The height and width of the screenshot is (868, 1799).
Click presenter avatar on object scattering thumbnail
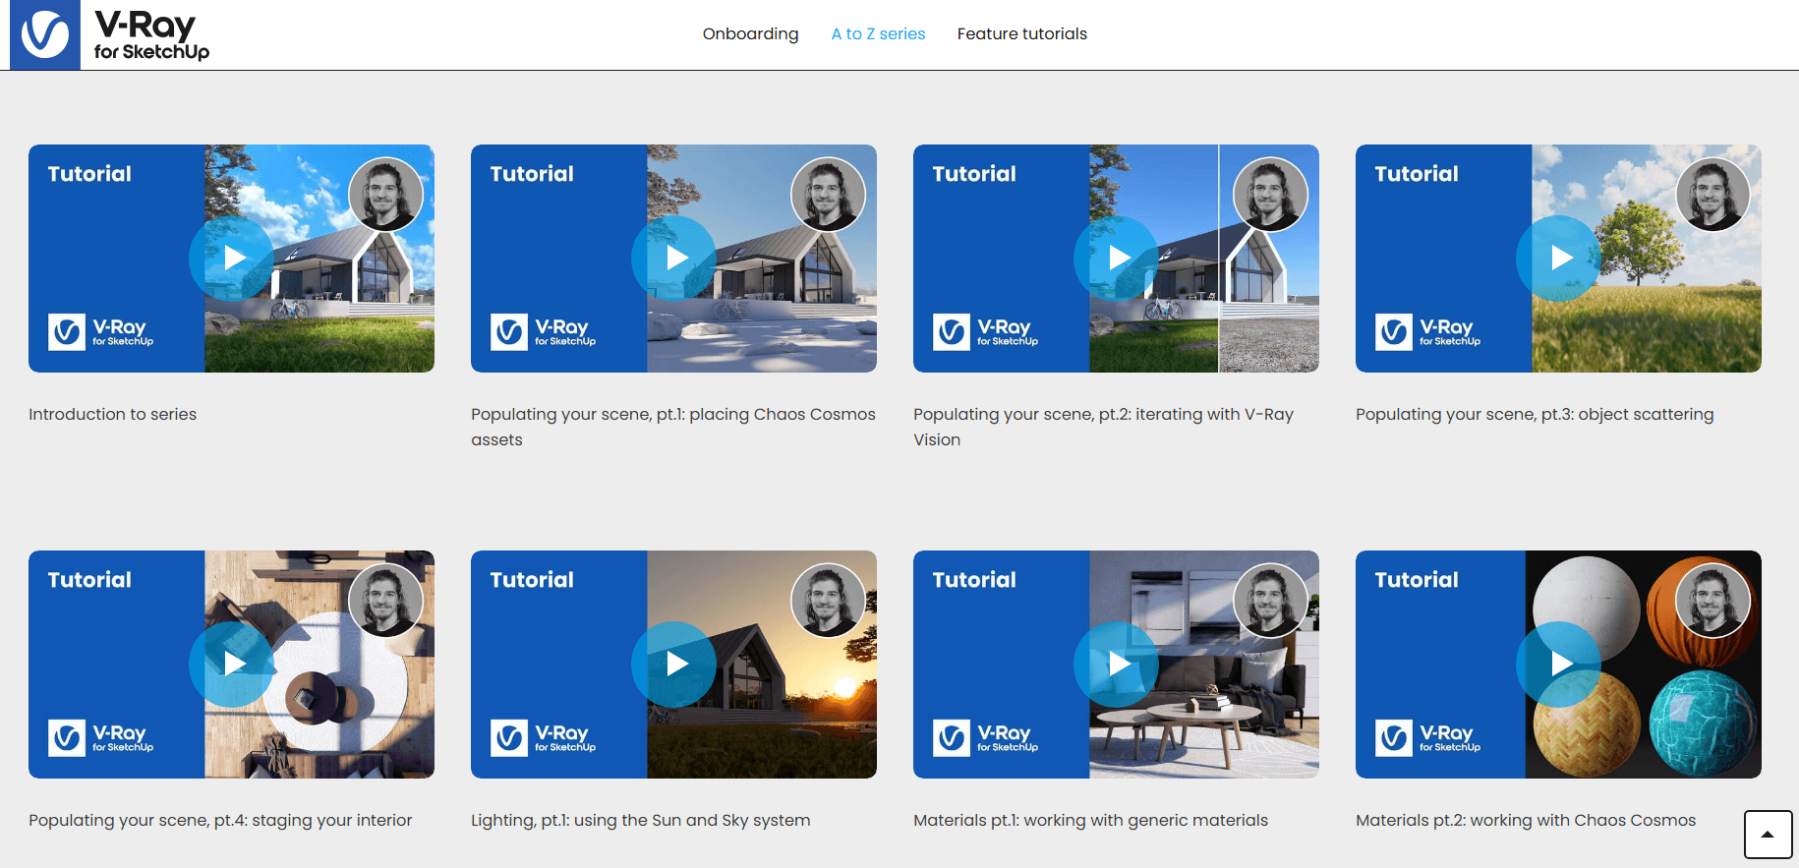click(1713, 195)
